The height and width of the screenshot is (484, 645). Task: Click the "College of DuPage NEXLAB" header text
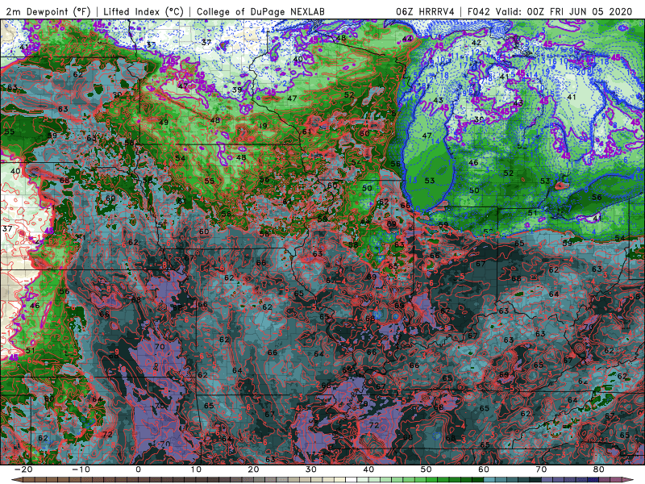point(260,11)
